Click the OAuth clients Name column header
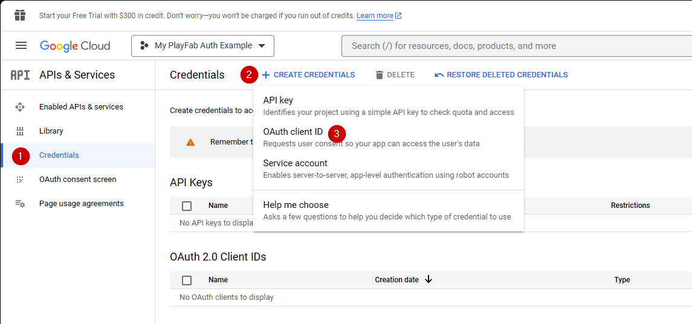Image resolution: width=692 pixels, height=324 pixels. pos(218,280)
